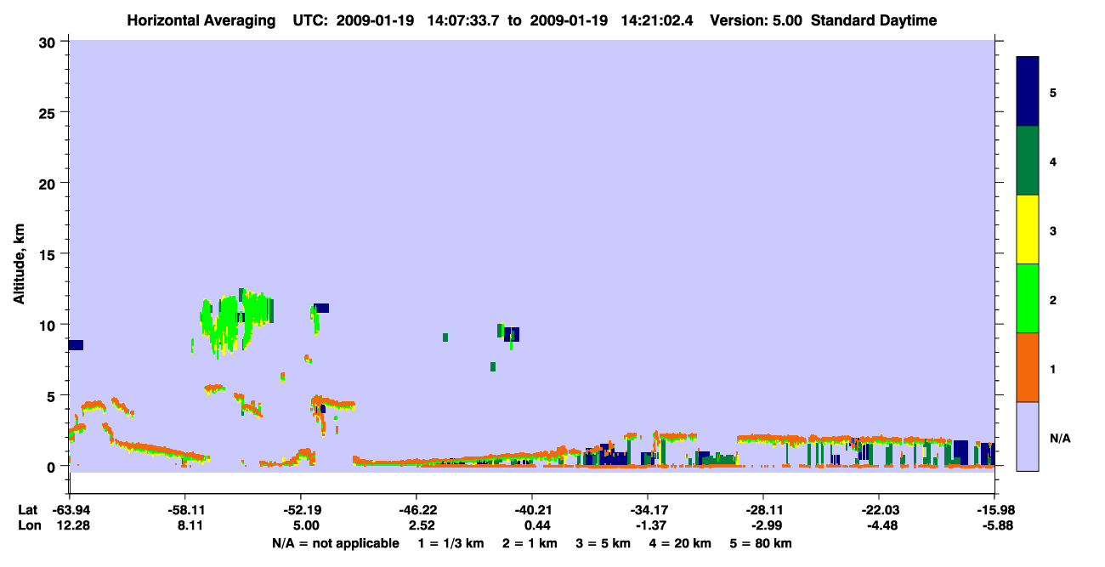Click latitude value -58.11
The image size is (1105, 567).
(184, 510)
